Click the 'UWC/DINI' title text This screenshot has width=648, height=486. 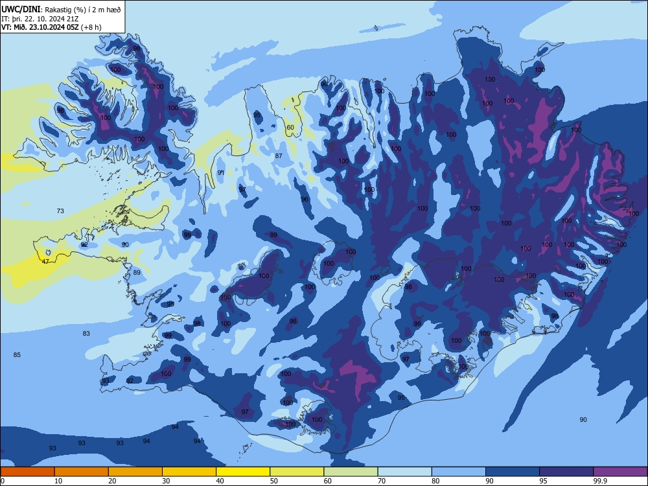point(21,9)
